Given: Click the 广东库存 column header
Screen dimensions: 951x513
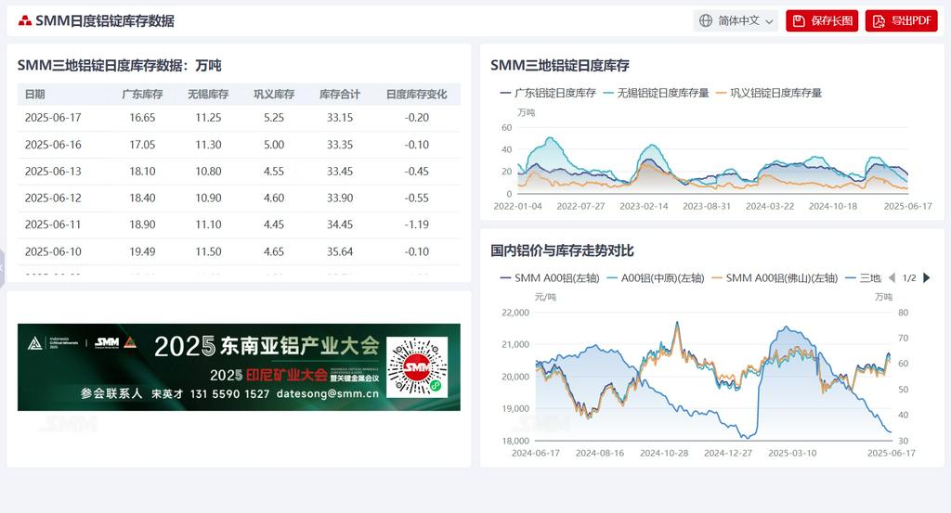Looking at the screenshot, I should [x=142, y=94].
